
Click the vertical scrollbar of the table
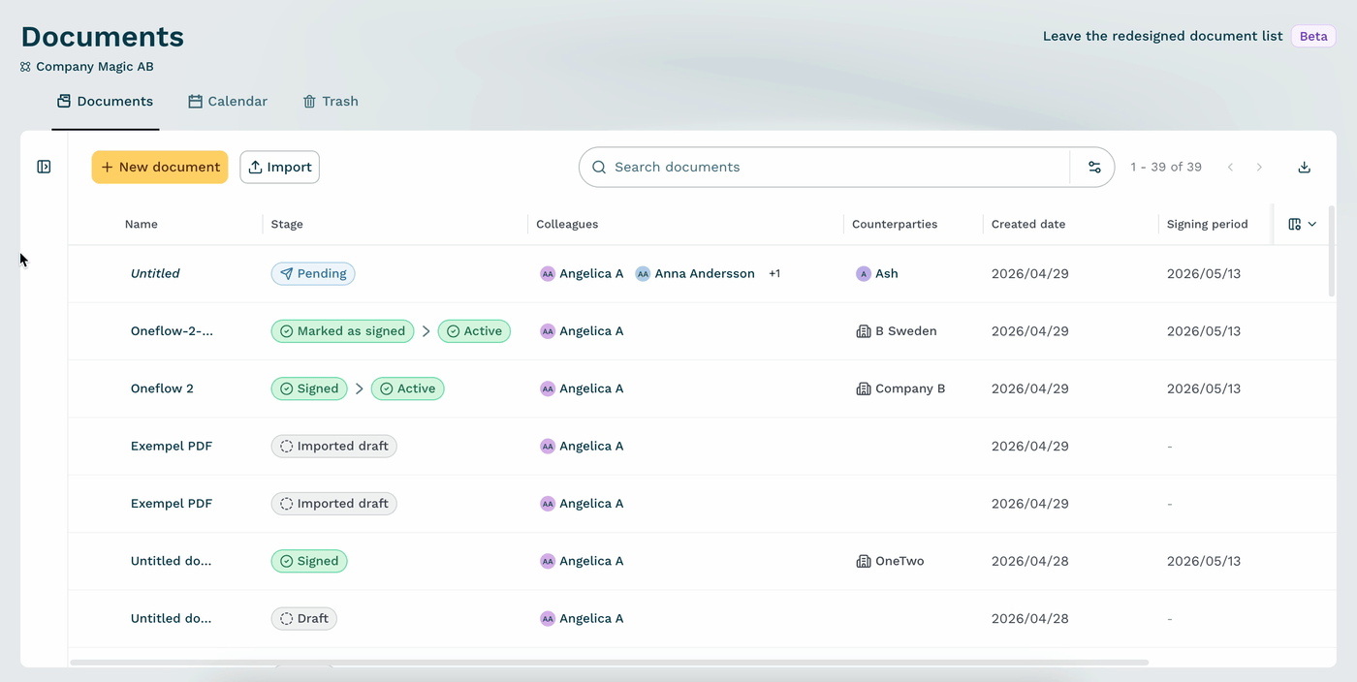pos(1332,252)
